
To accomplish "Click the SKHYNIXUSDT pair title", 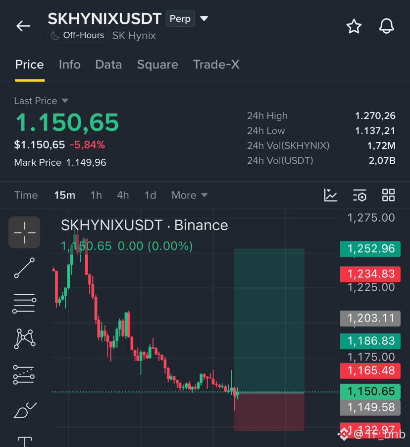I will coord(104,18).
